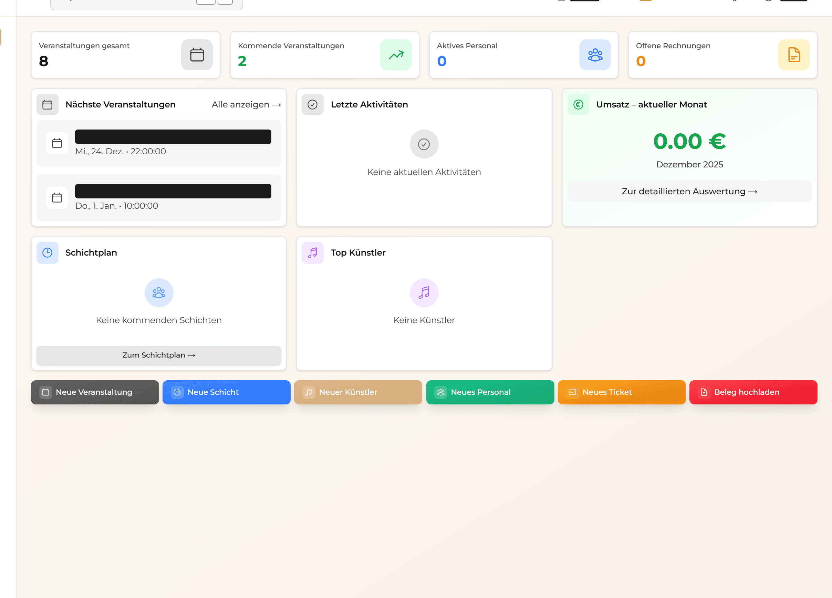Click checkmark icon beside Letzte Aktivitäten heading
832x598 pixels.
[312, 105]
